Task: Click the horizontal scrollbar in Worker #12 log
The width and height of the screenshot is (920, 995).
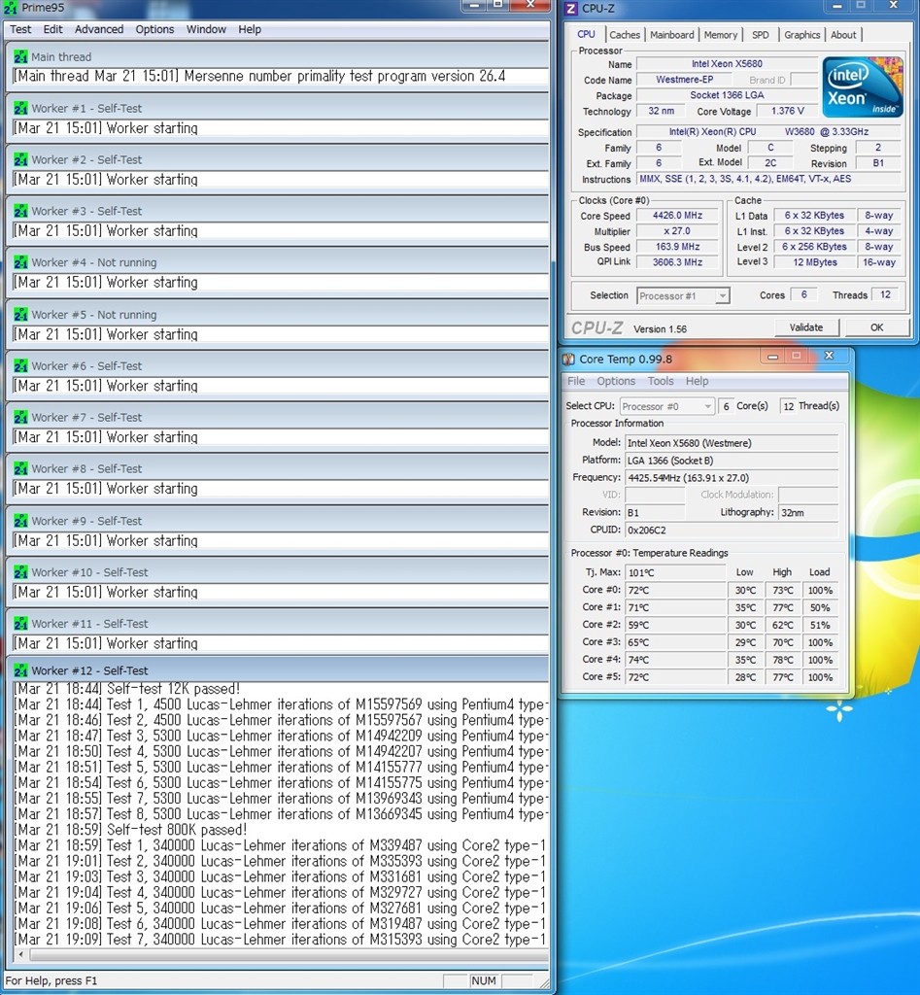Action: (x=289, y=954)
